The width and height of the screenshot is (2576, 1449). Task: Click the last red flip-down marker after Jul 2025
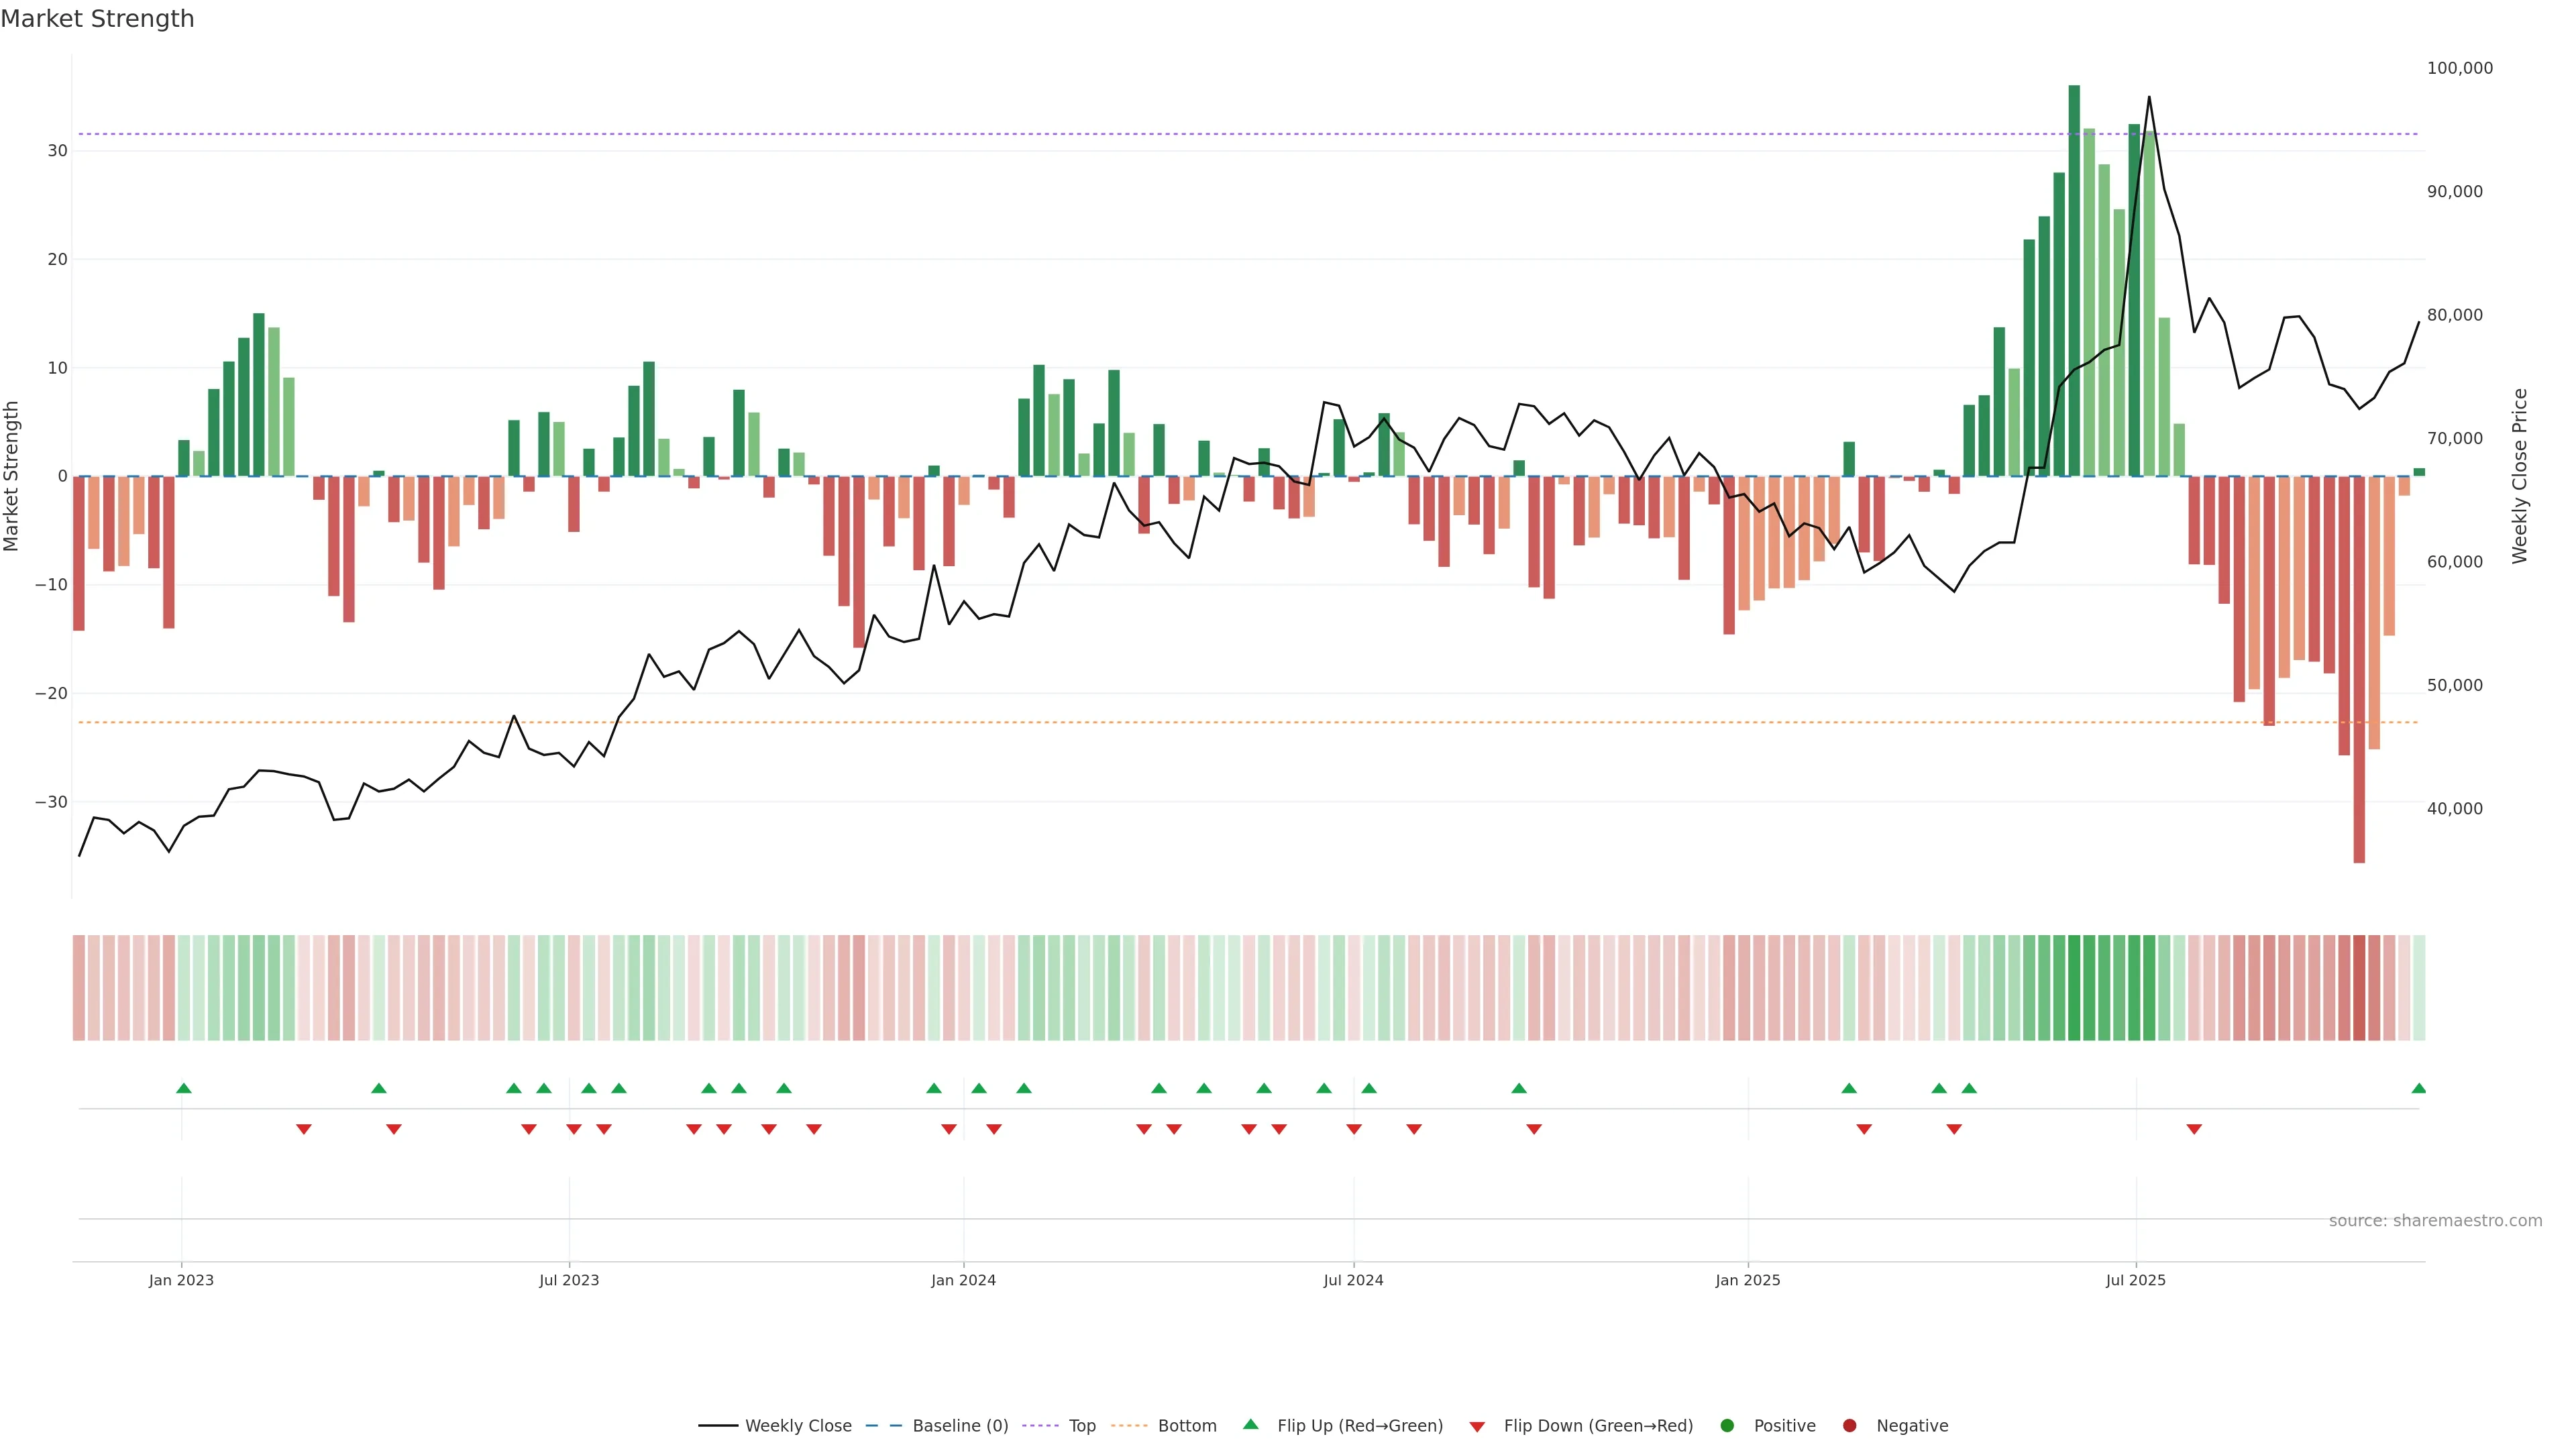(2194, 1129)
